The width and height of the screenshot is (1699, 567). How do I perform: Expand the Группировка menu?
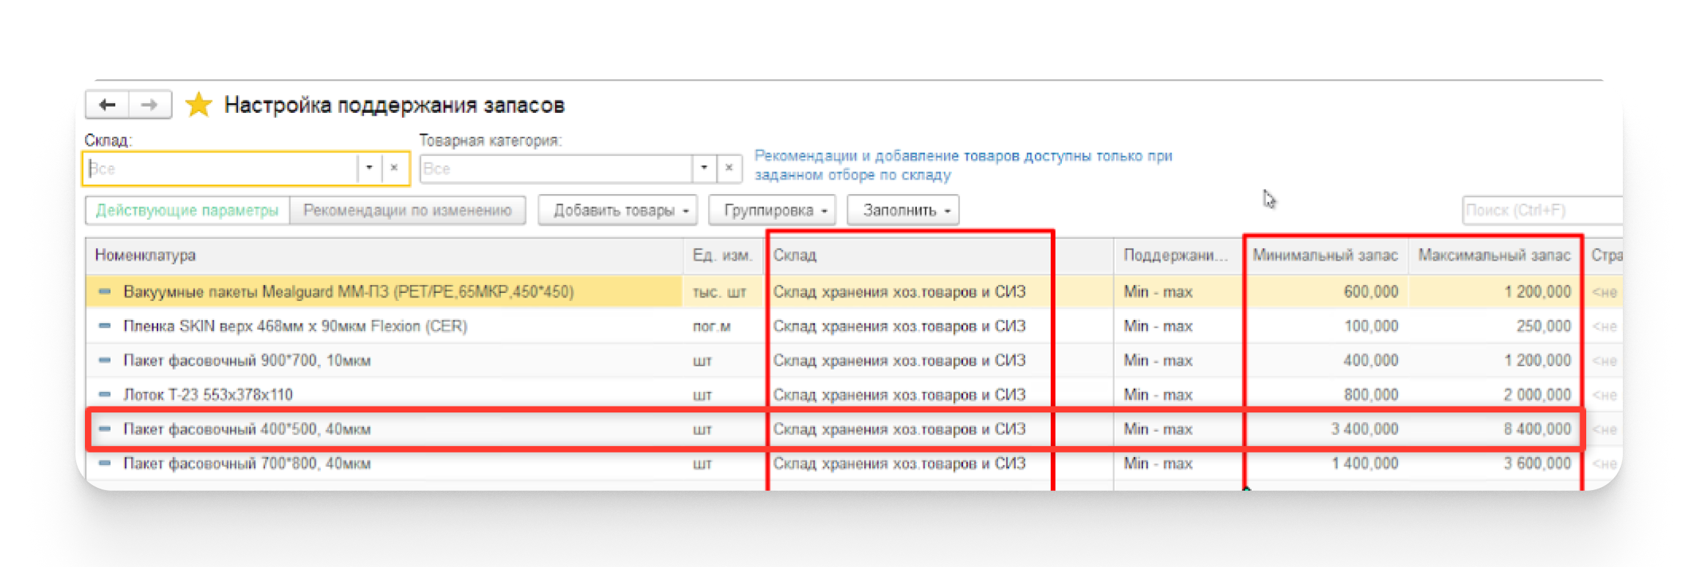point(773,210)
